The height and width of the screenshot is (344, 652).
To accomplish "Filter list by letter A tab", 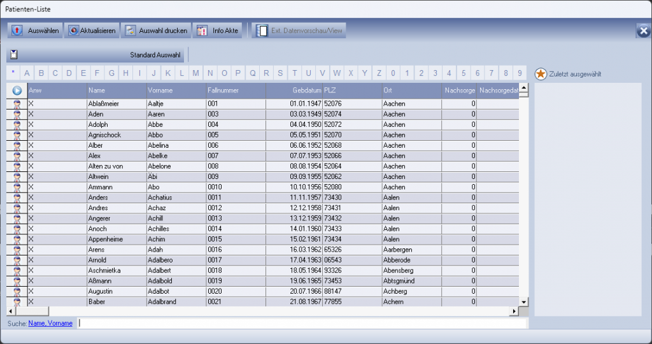I will click(x=27, y=73).
